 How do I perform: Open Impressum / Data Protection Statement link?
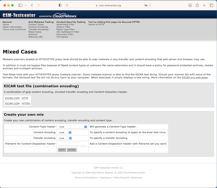pos(121,178)
